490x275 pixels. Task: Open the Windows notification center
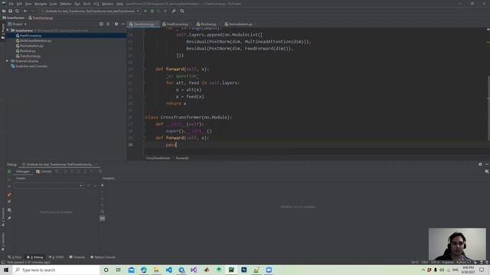482,270
